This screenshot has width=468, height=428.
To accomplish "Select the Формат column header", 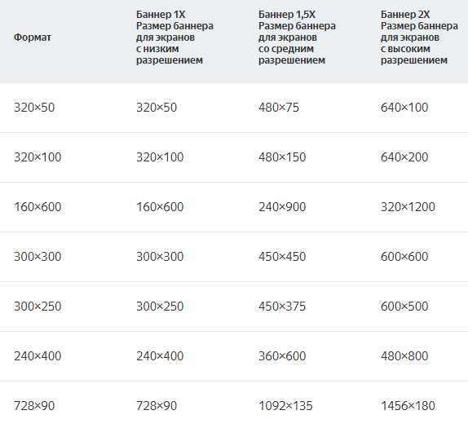I will pos(33,38).
